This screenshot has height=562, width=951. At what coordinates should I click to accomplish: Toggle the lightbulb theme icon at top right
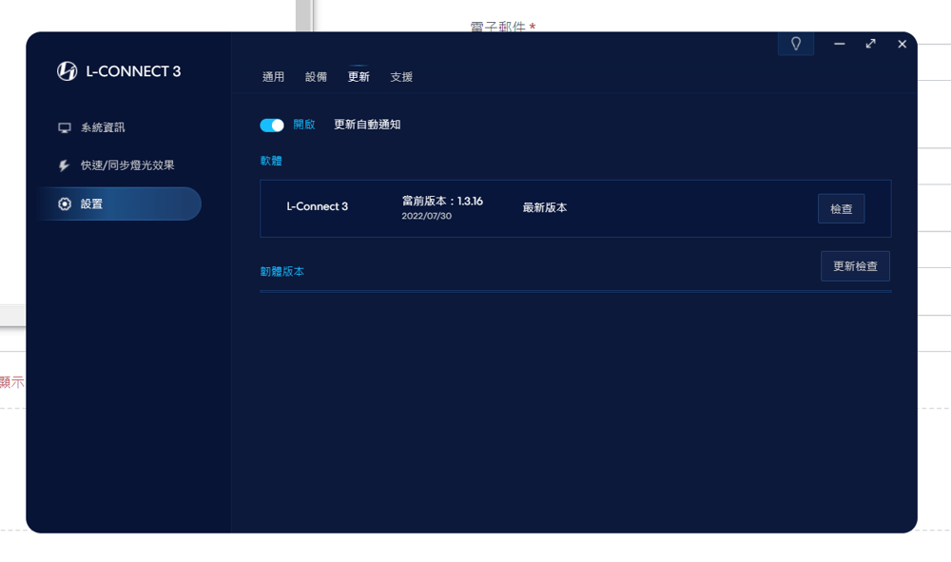pyautogui.click(x=796, y=43)
